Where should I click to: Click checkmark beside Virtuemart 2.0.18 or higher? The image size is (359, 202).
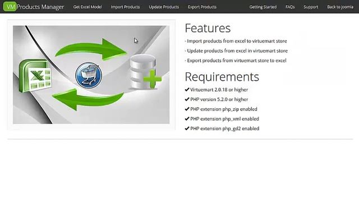pyautogui.click(x=187, y=90)
